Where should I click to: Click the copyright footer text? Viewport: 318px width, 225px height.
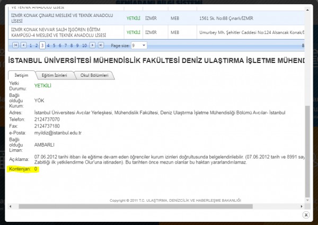(175, 201)
